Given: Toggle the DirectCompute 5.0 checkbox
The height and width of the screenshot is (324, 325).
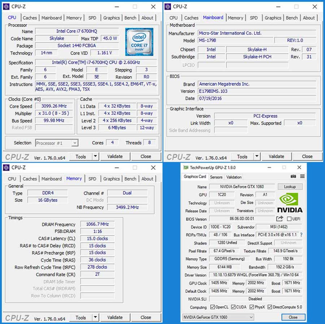Looking at the screenshot, I should pyautogui.click(x=270, y=307).
